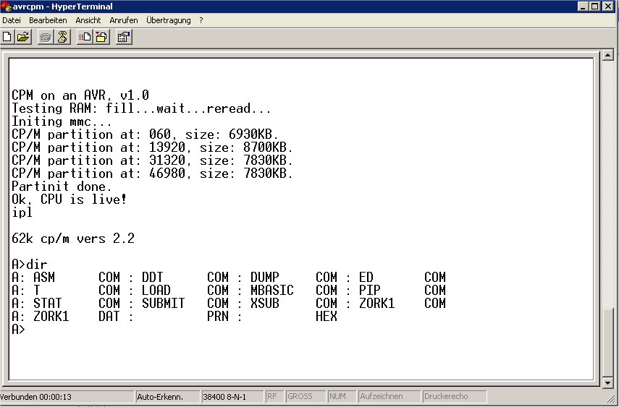Viewport: 619px width, 407px height.
Task: Click the SUBMIT file name
Action: 163,303
